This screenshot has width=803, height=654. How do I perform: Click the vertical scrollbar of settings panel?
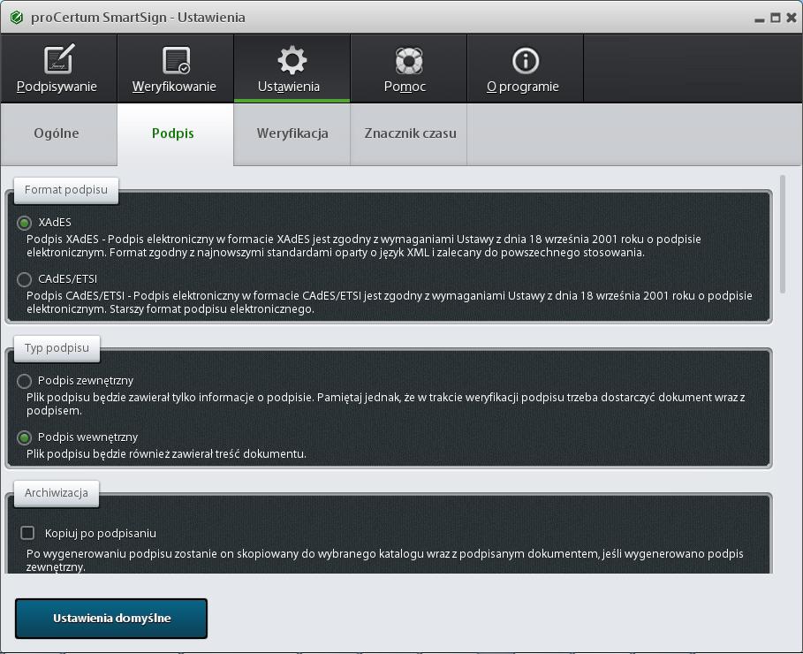click(x=782, y=234)
